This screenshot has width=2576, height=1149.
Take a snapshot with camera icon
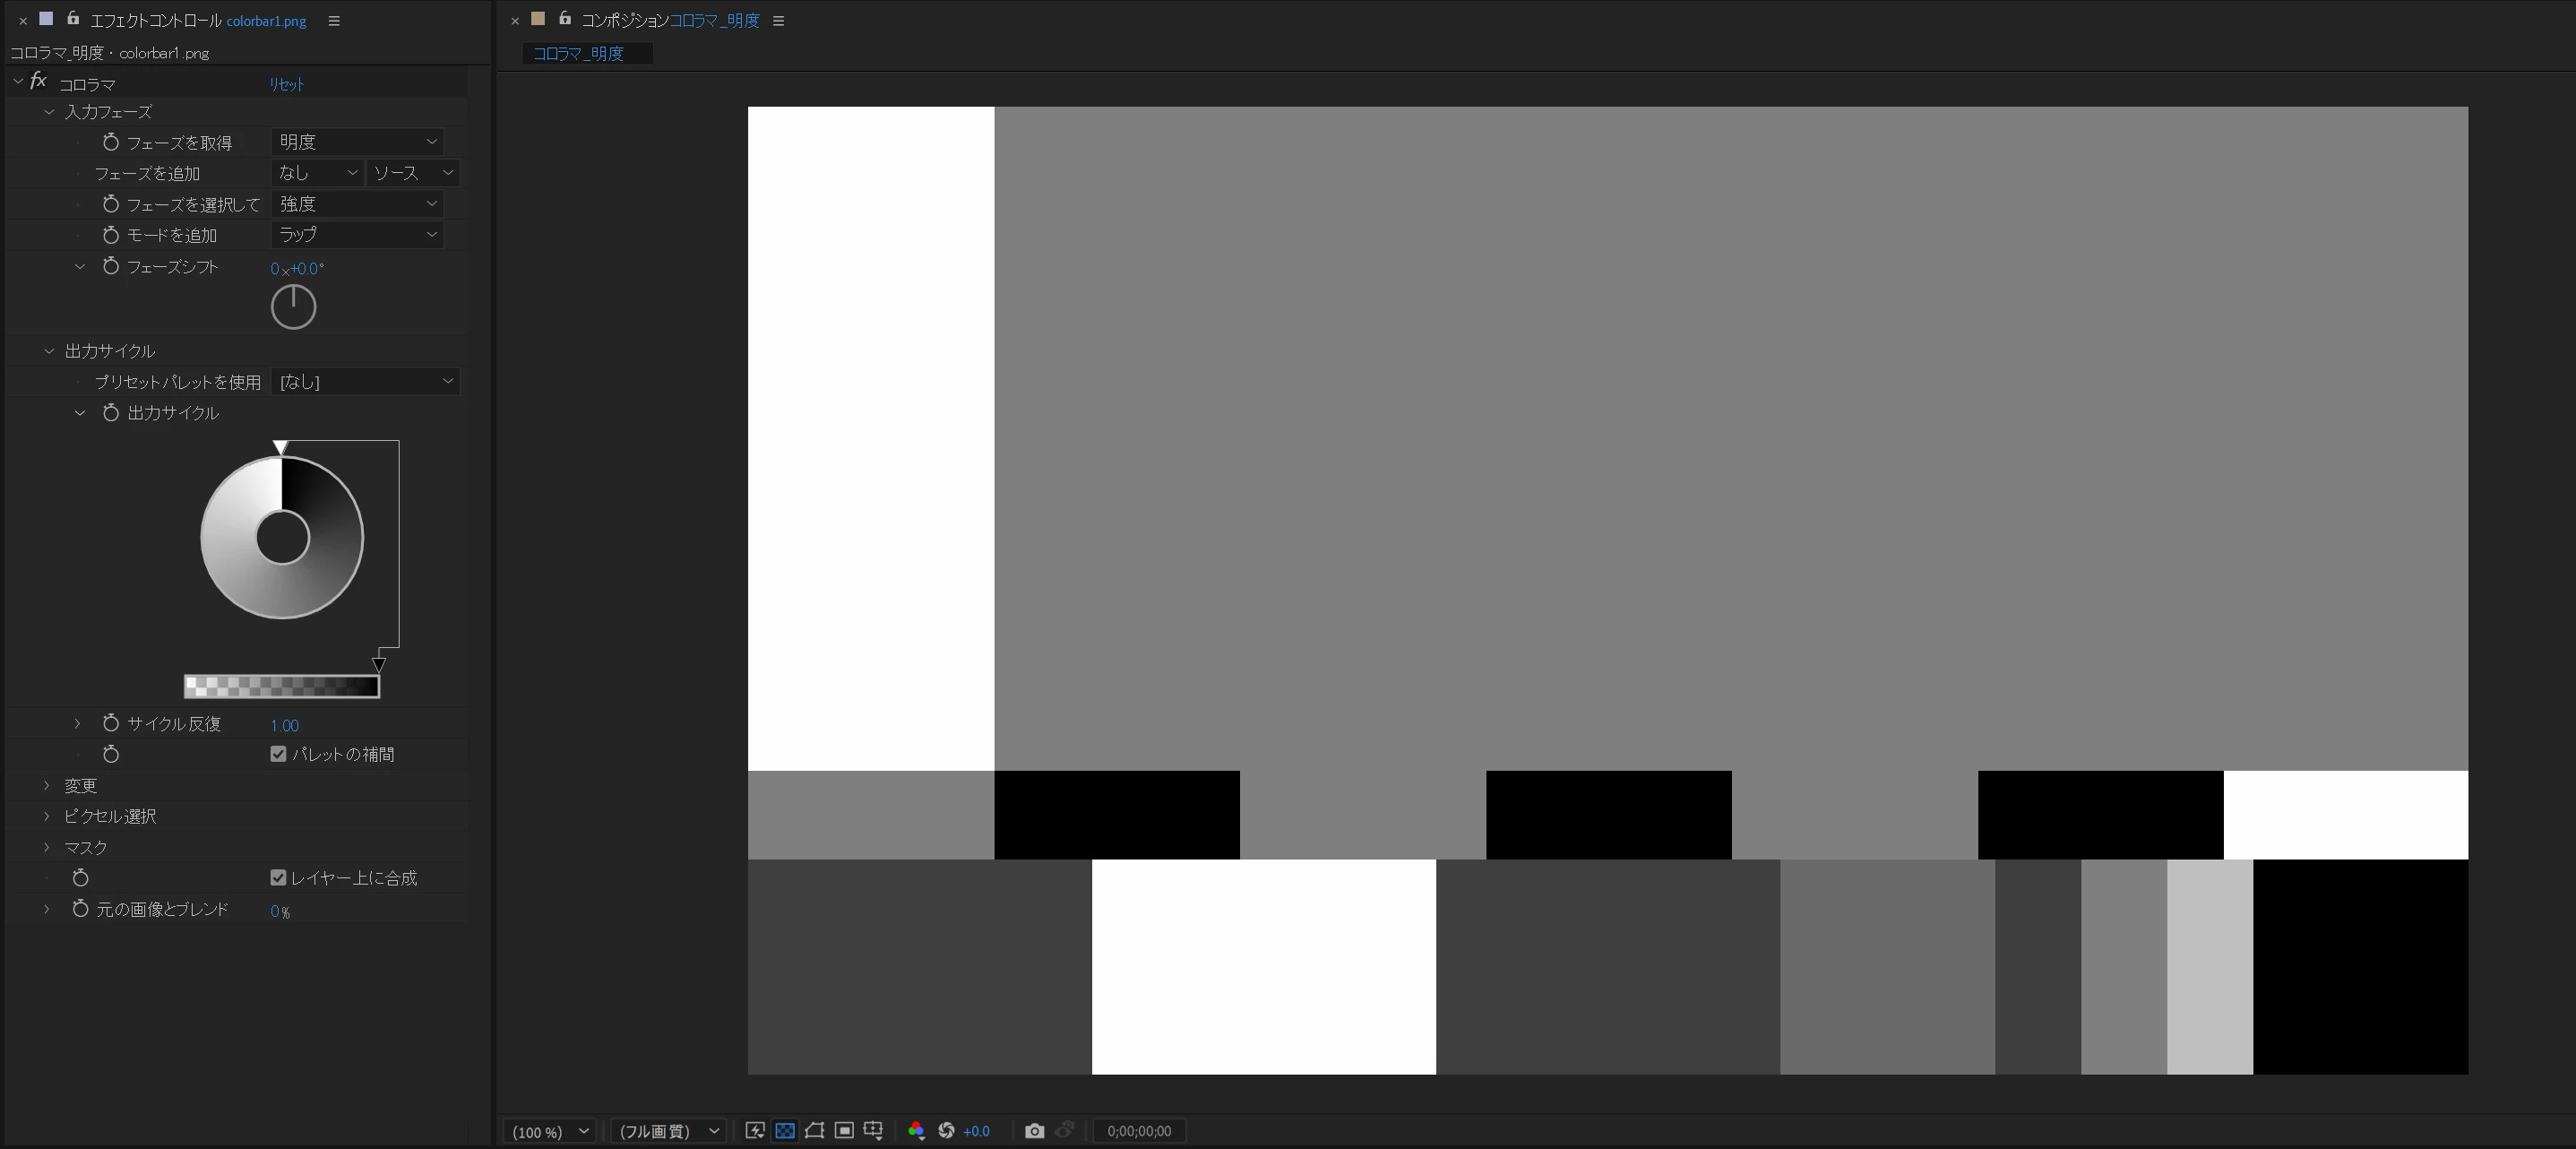tap(1034, 1131)
